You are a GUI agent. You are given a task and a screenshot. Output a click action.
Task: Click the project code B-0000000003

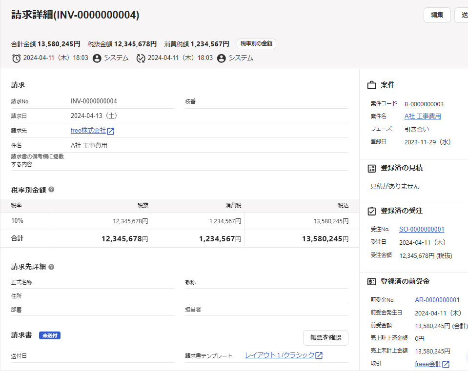click(424, 104)
